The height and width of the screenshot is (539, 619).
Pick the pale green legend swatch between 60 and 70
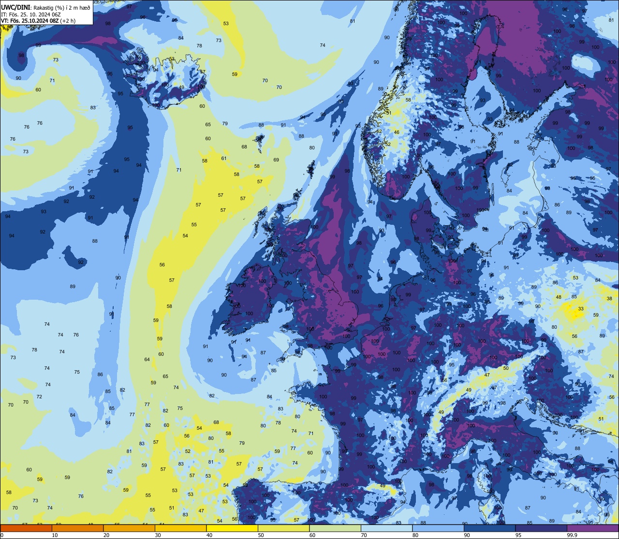tap(335, 528)
